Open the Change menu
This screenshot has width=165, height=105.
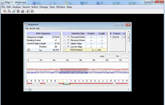click(x=44, y=7)
